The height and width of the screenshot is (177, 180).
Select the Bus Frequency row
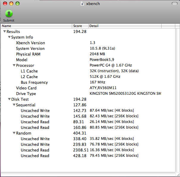88,82
